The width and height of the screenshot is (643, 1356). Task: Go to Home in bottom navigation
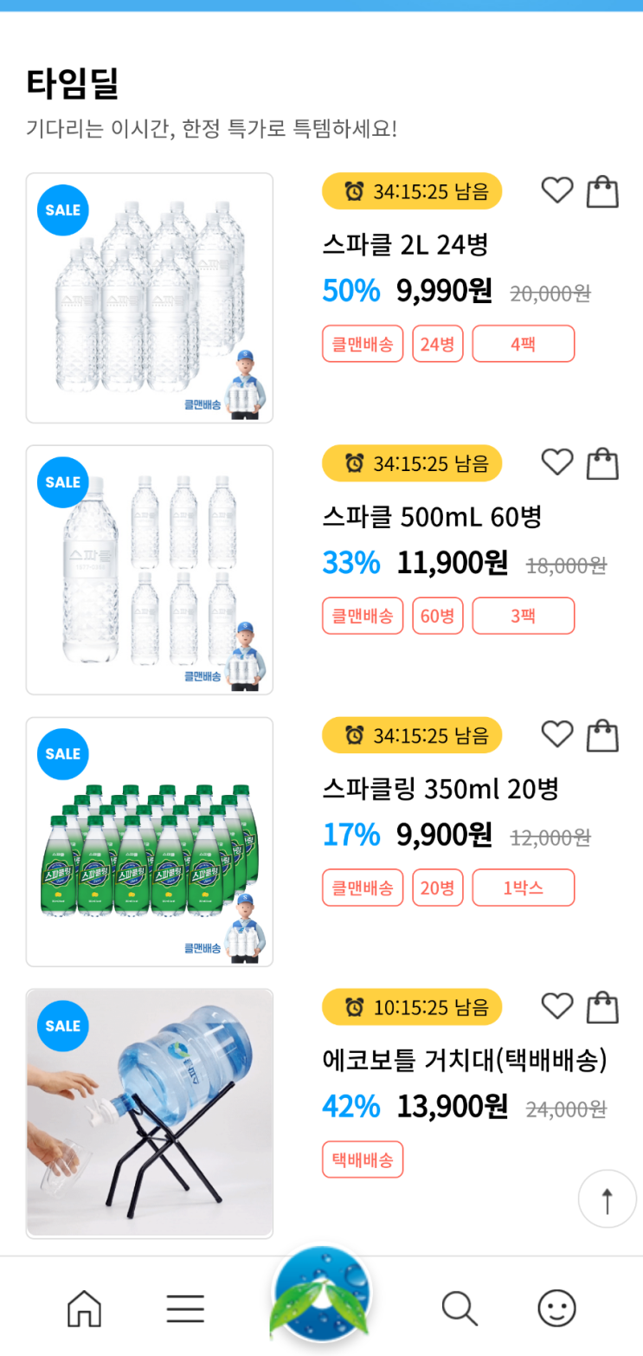tap(84, 1308)
